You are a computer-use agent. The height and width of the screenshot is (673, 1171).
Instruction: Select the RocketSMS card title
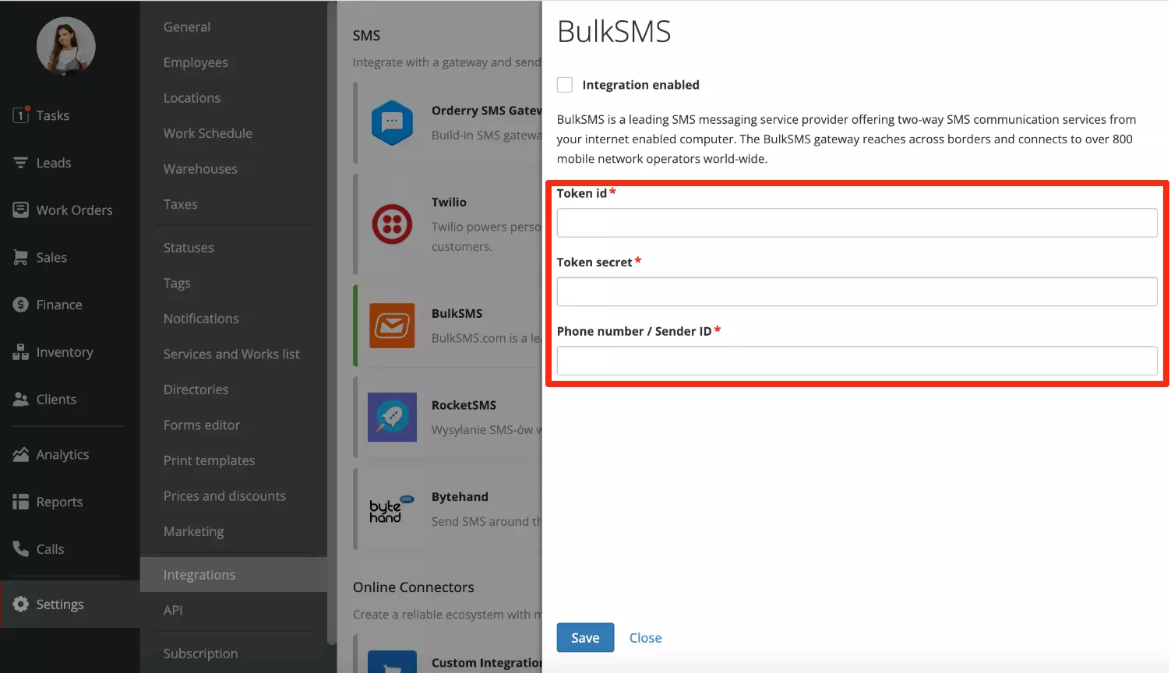[464, 405]
